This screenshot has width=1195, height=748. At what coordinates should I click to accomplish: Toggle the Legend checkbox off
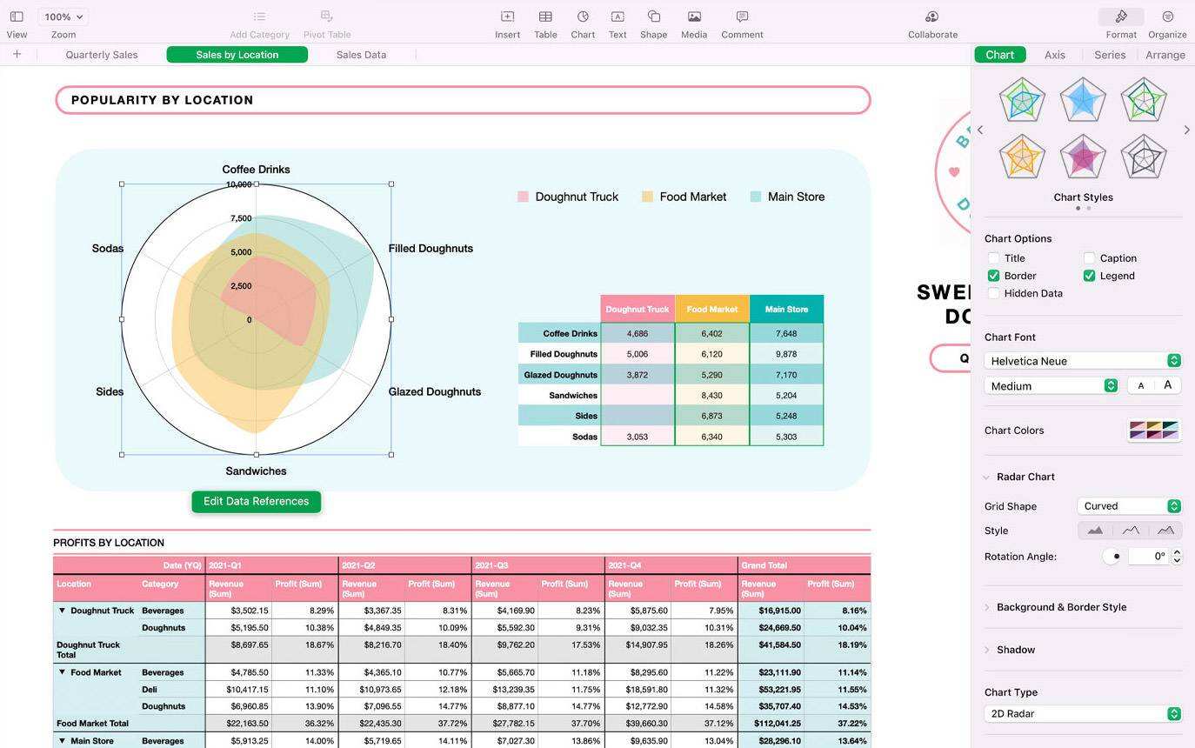[x=1089, y=276]
